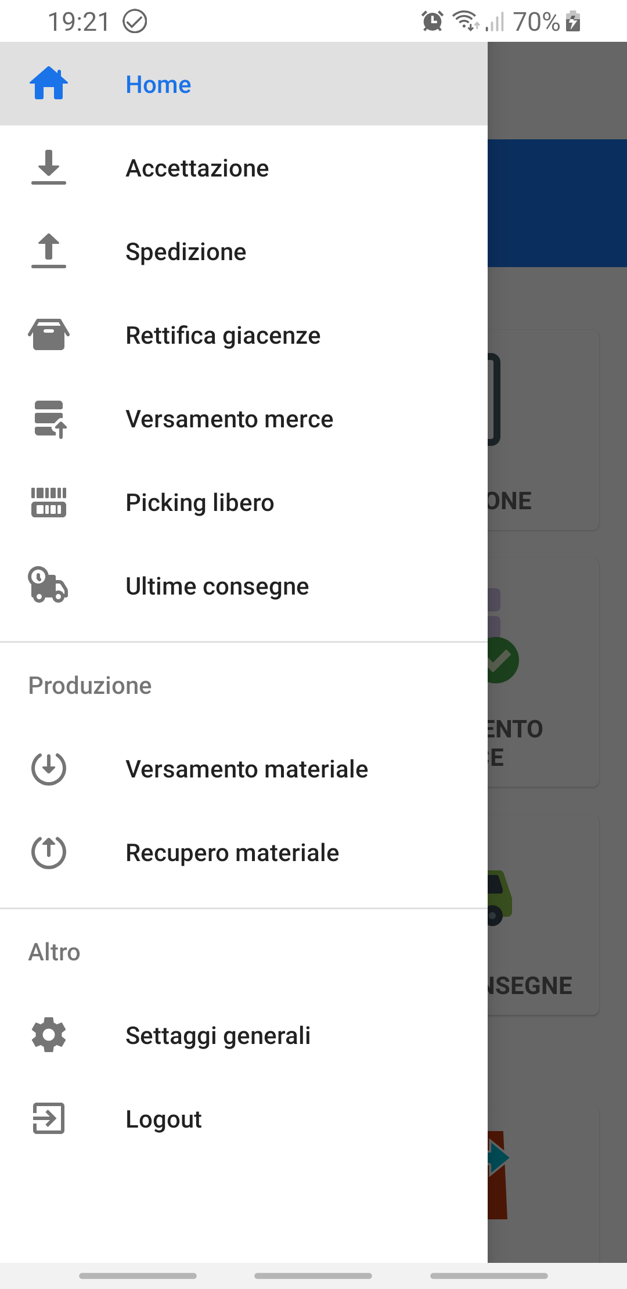Open Rettifica giacenze menu item
627x1289 pixels.
click(x=223, y=336)
